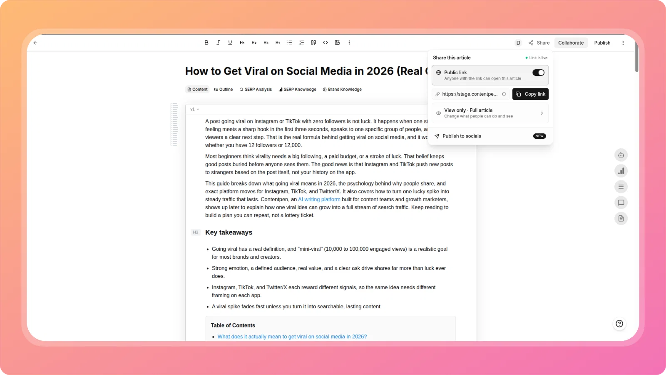666x375 pixels.
Task: Open the SERP Knowledge tab
Action: [298, 90]
